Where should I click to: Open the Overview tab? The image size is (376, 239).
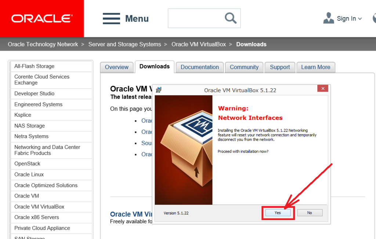116,67
